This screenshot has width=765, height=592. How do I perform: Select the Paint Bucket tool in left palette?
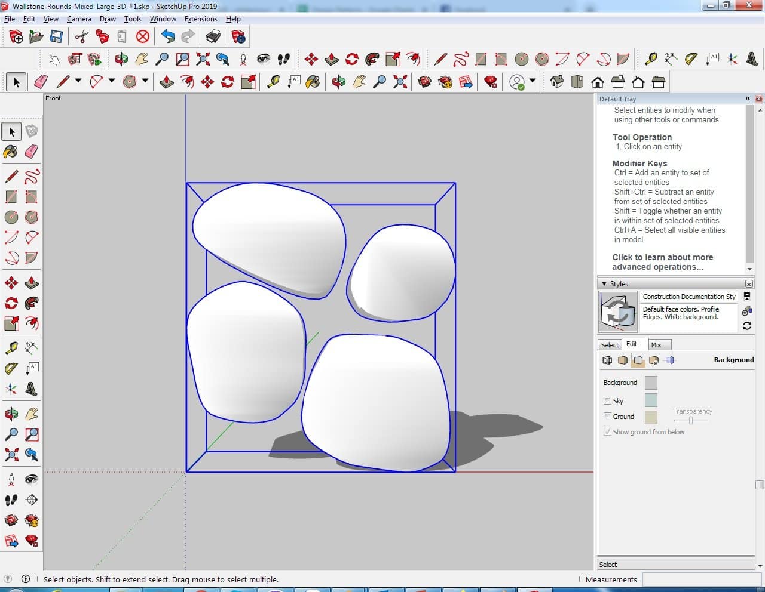click(x=11, y=152)
